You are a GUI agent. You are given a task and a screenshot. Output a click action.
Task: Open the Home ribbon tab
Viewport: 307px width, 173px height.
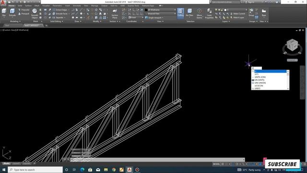click(x=12, y=6)
